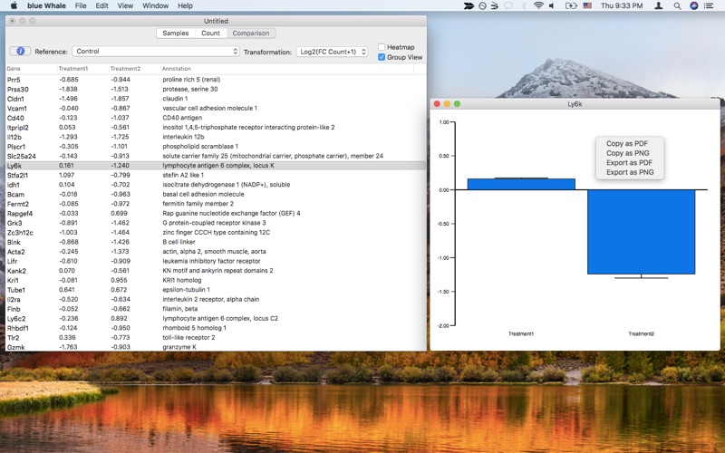Open the Notification Center icon

click(709, 6)
